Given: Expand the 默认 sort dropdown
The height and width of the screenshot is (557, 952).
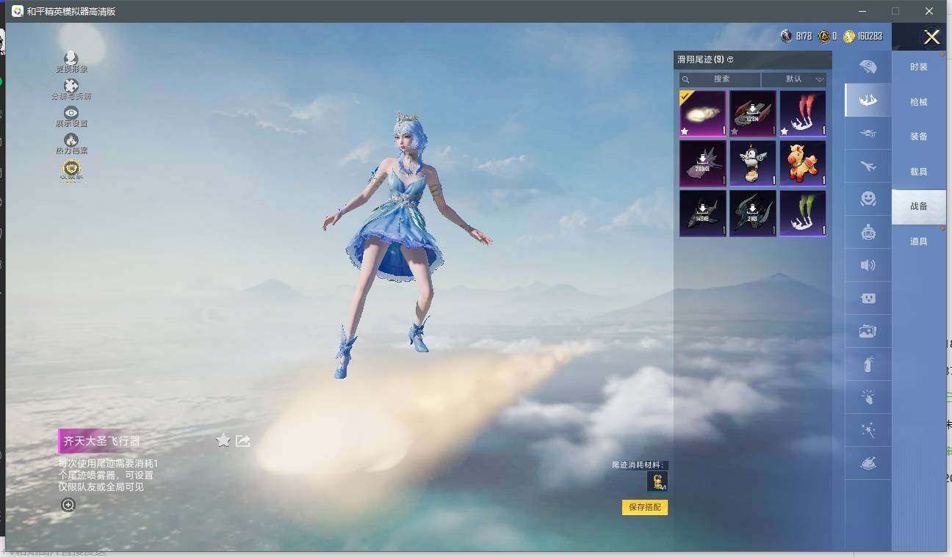Looking at the screenshot, I should pyautogui.click(x=794, y=79).
